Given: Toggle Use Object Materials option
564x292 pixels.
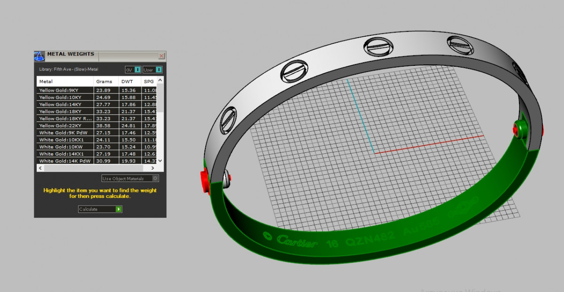Looking at the screenshot, I should coord(131,179).
